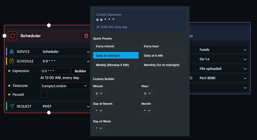Expand the REQUEST POST row

pyautogui.click(x=88, y=106)
